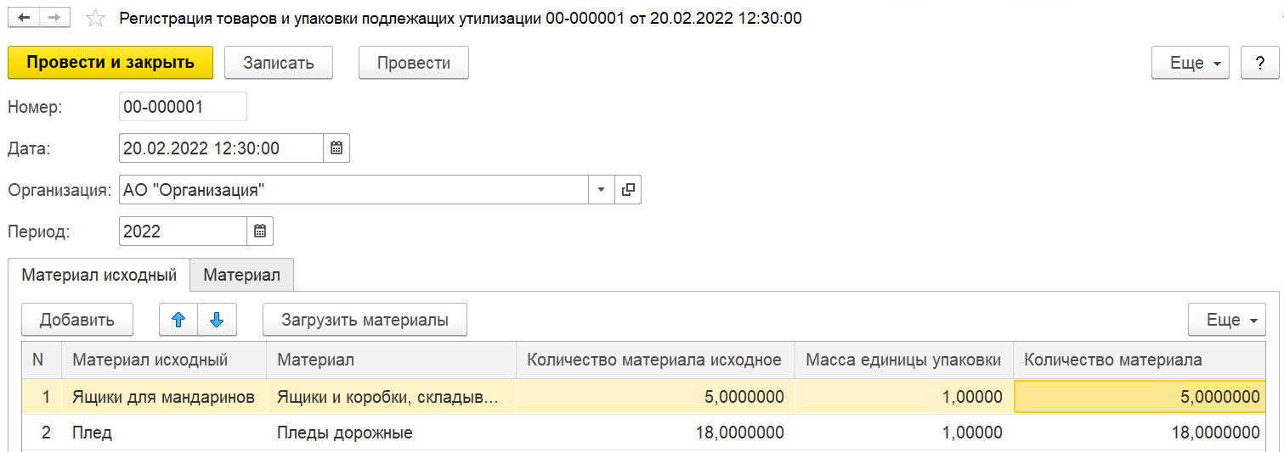Screen dimensions: 1284x452
Task: Open calendar picker for Дата field
Action: point(337,148)
